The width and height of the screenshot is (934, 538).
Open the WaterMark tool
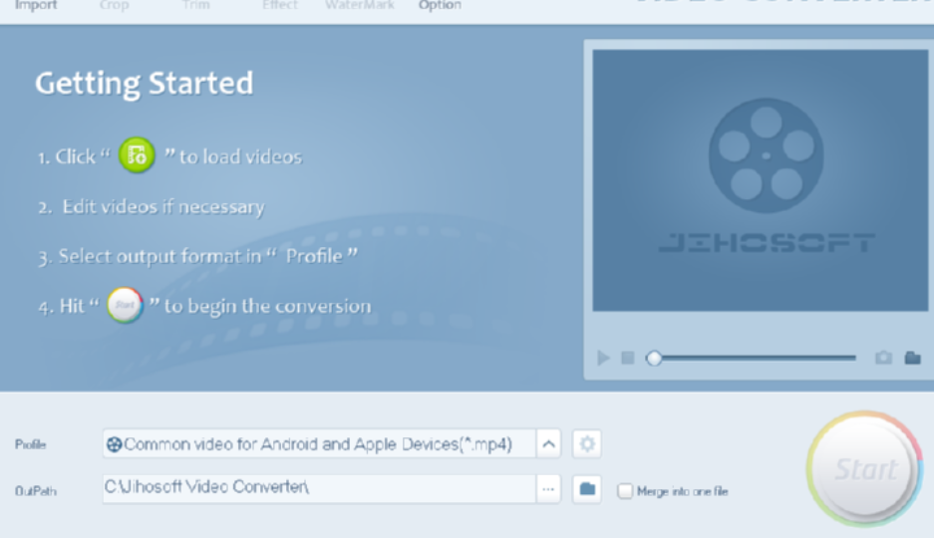[x=359, y=5]
